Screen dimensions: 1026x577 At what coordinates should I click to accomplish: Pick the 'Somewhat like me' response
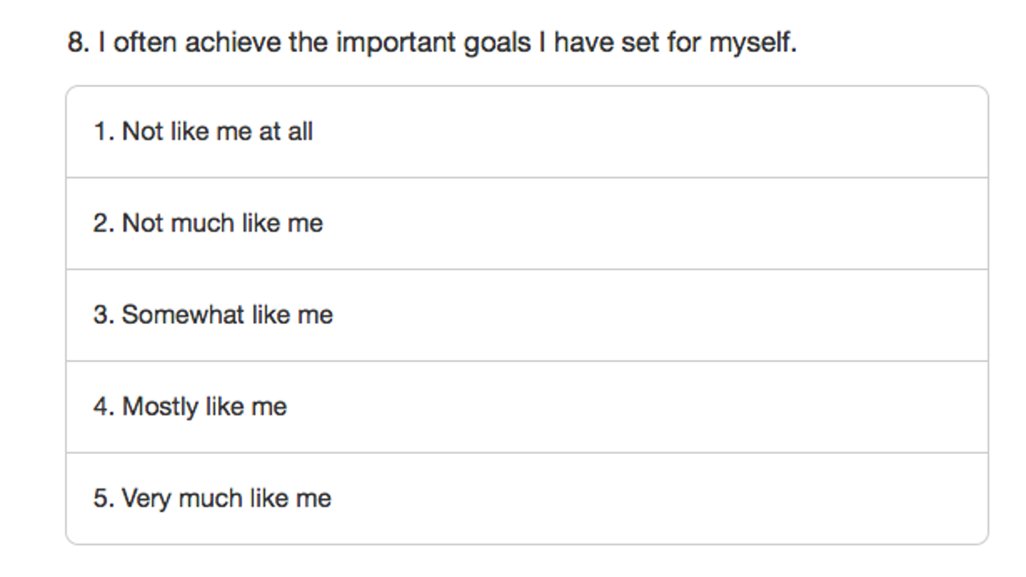pos(527,315)
